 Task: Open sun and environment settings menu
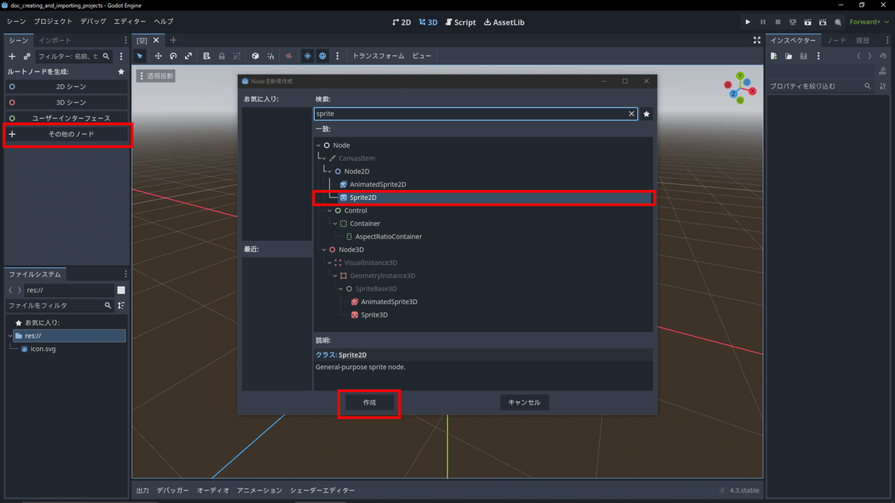click(338, 56)
